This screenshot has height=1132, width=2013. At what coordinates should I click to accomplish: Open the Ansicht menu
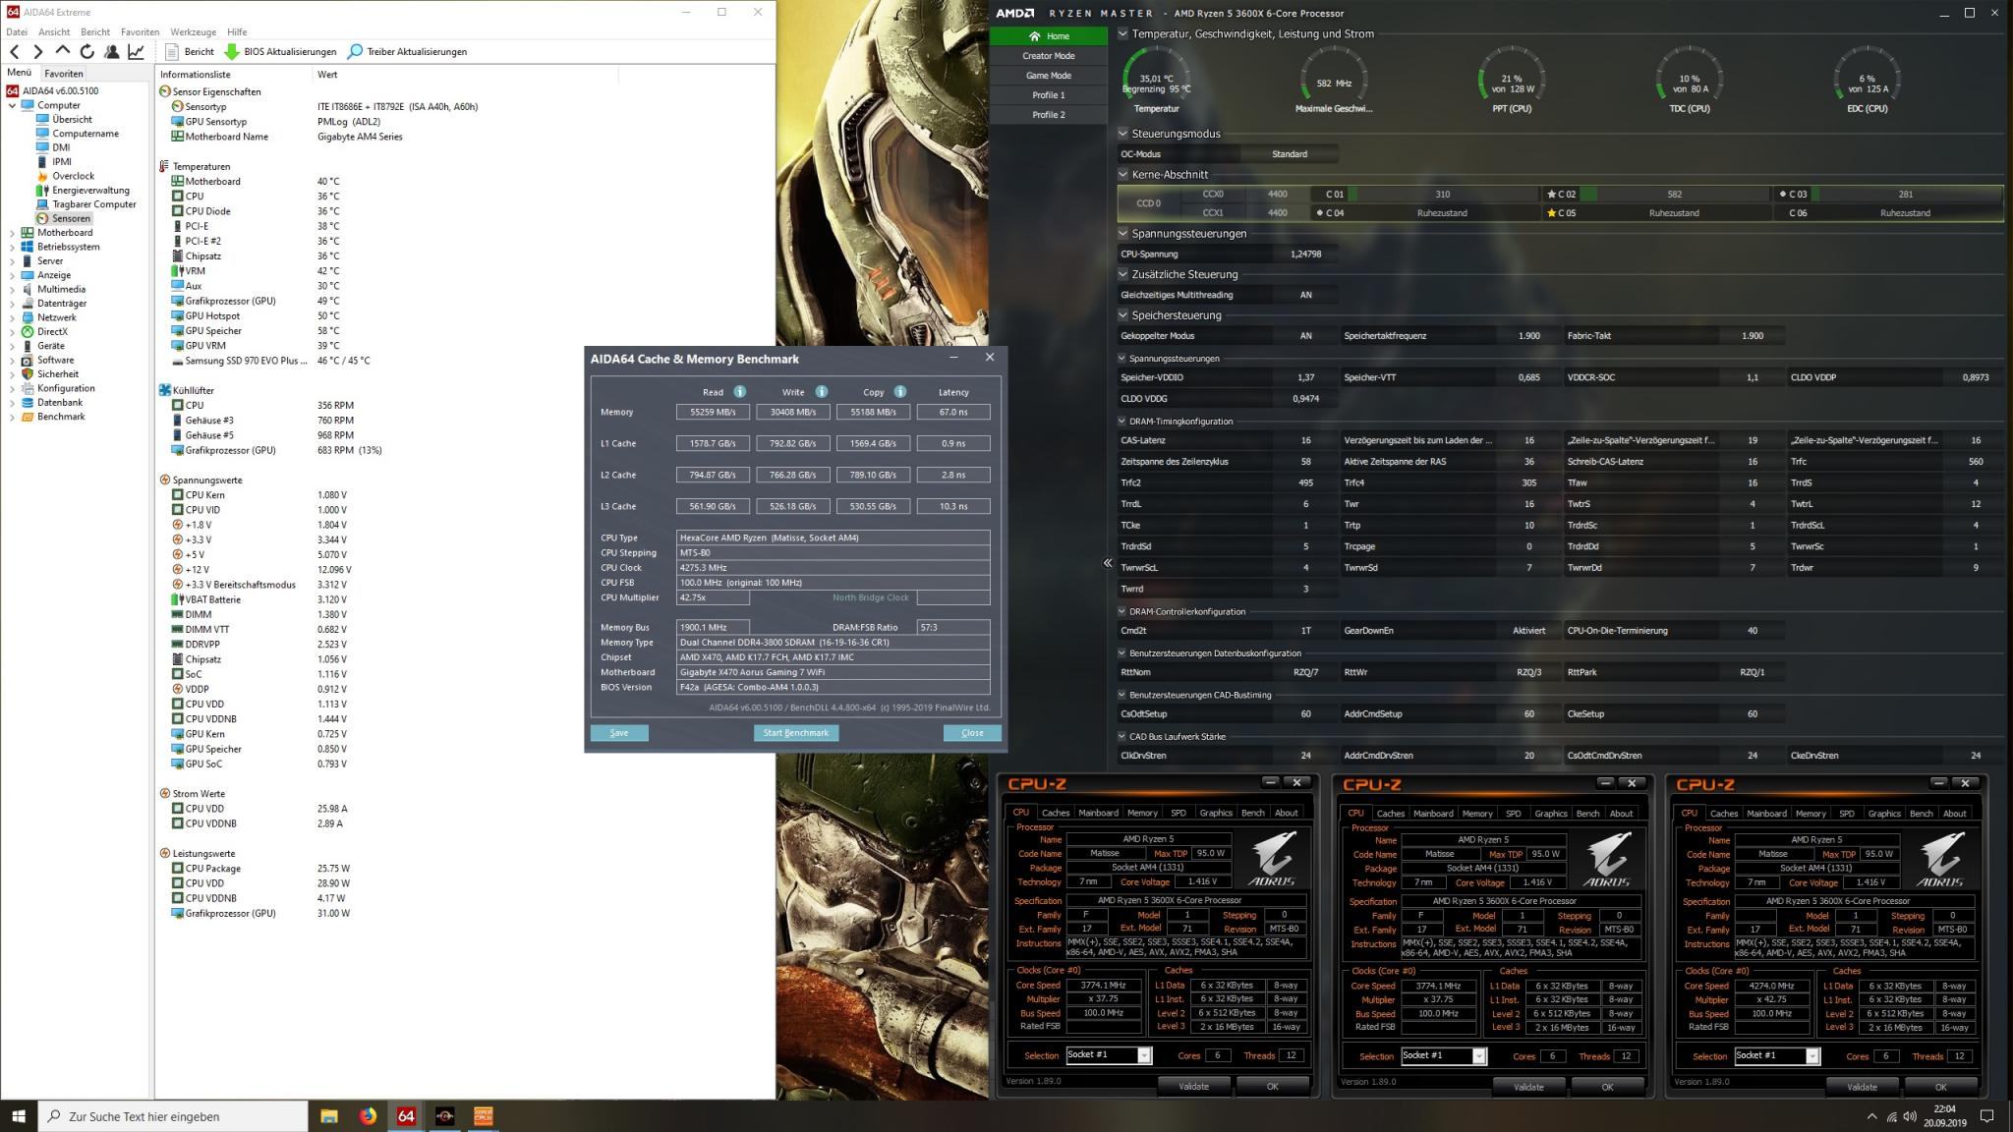coord(54,31)
